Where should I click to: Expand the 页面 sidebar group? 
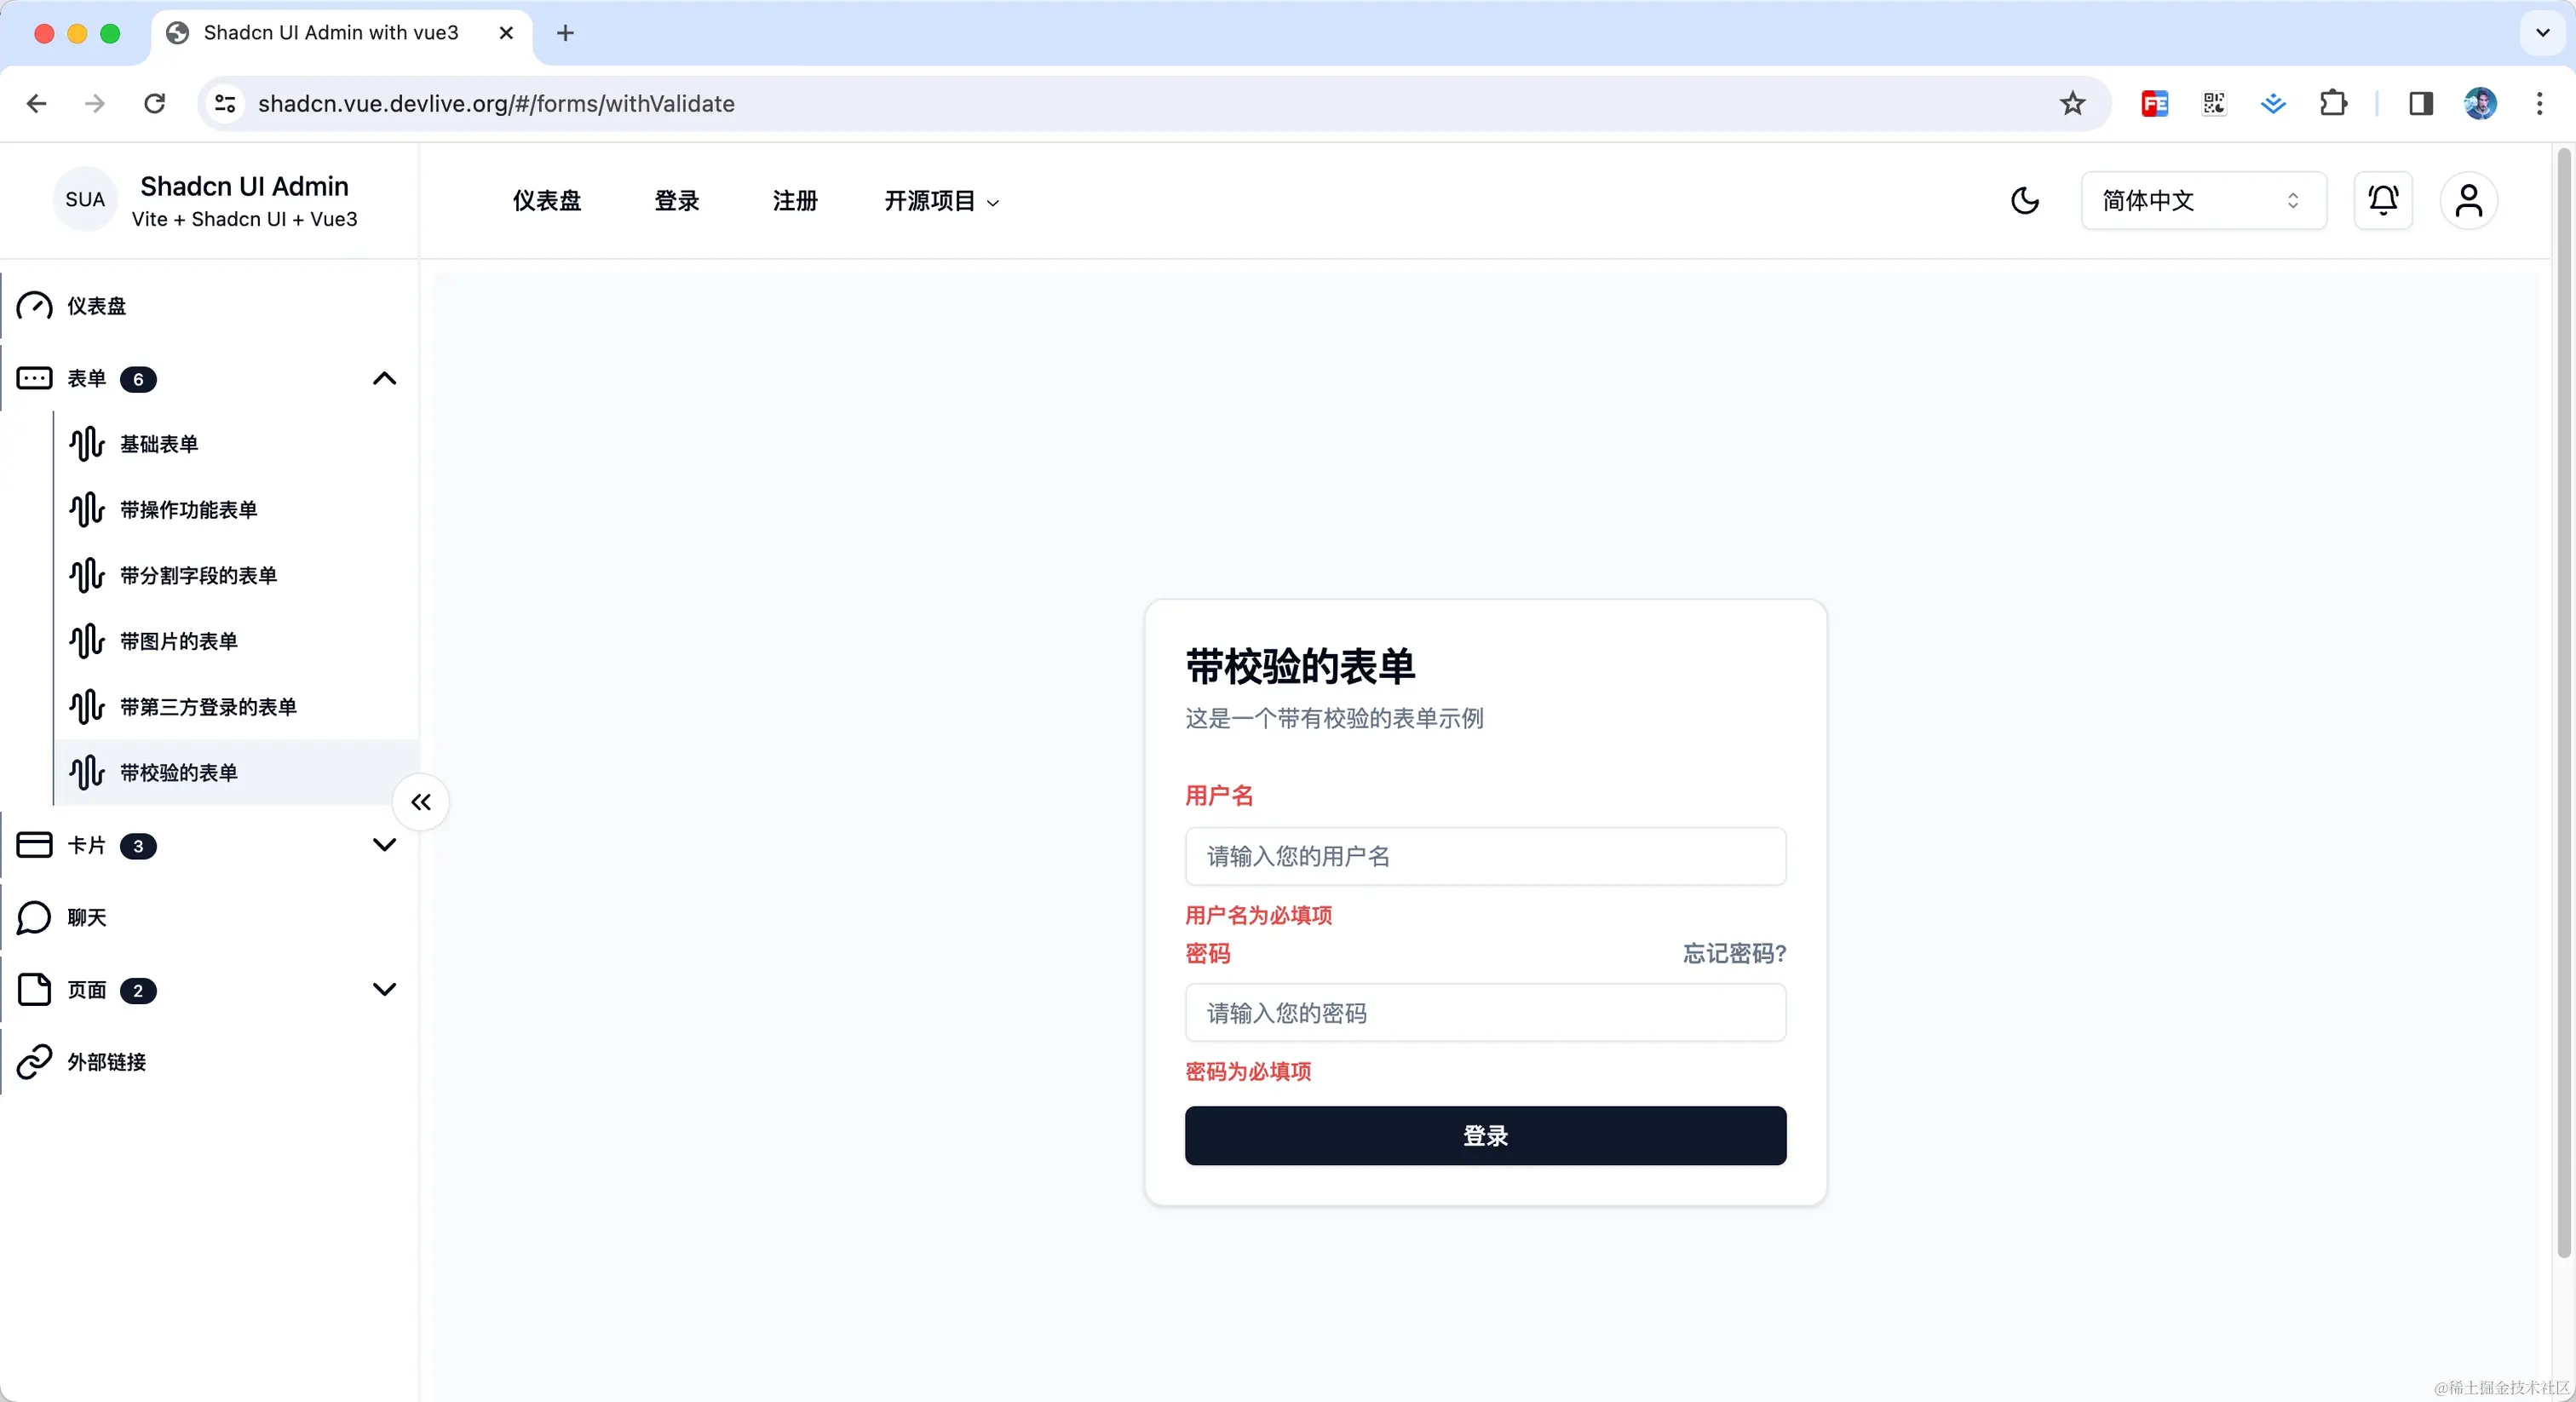click(384, 990)
